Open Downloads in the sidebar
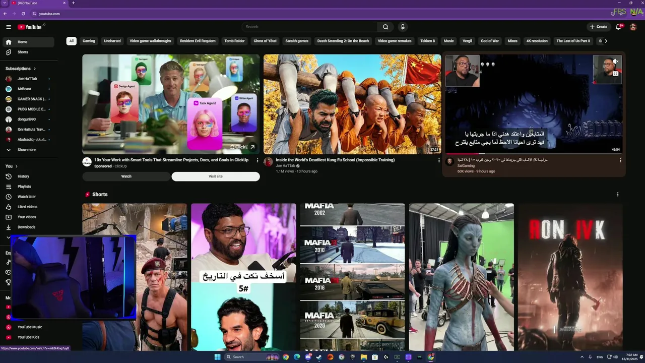645x363 pixels. (x=29, y=227)
